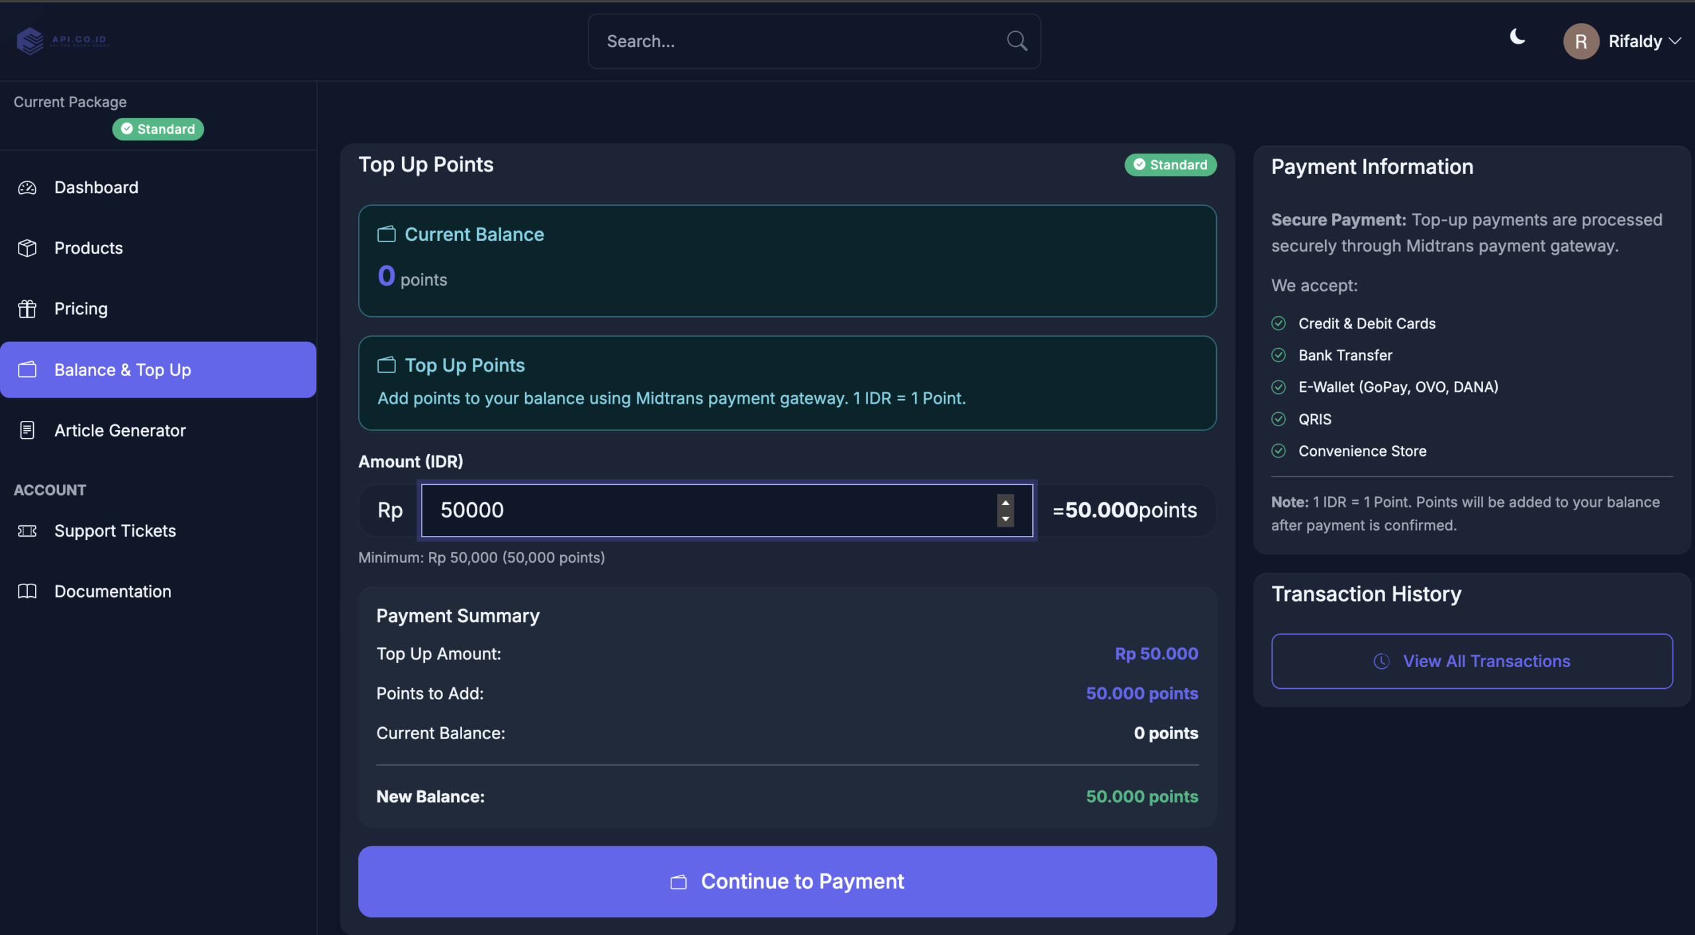
Task: Click the Products box icon
Action: (27, 247)
